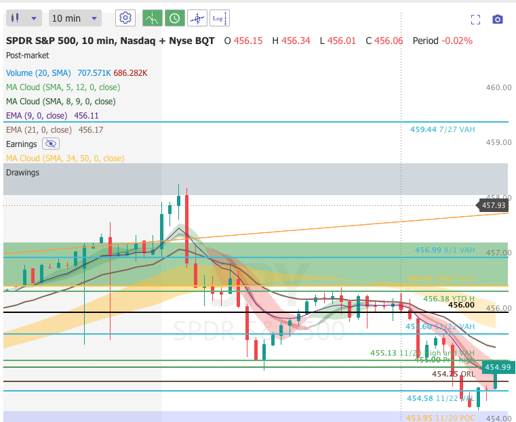Take a chart snapshot with camera

tap(498, 20)
